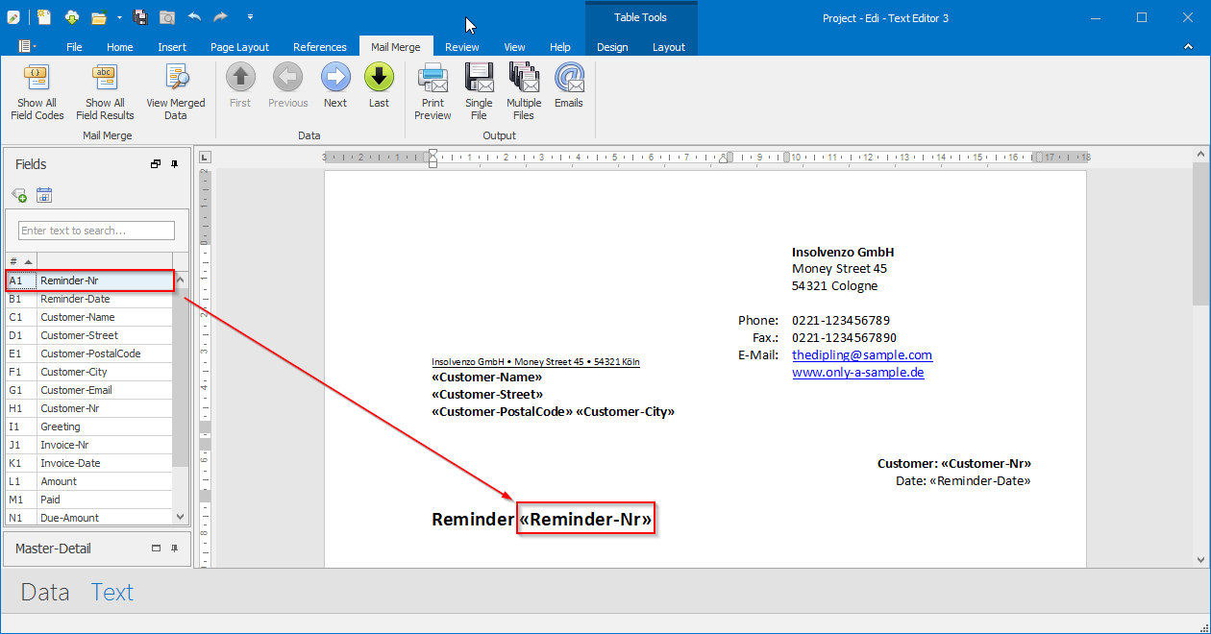
Task: Open the thedipling@sample.com email link
Action: (862, 354)
